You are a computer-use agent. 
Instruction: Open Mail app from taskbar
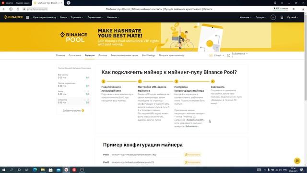[x=59, y=170]
